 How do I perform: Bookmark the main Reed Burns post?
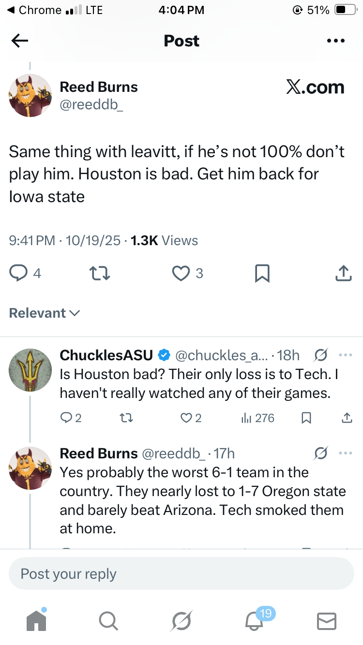point(262,274)
